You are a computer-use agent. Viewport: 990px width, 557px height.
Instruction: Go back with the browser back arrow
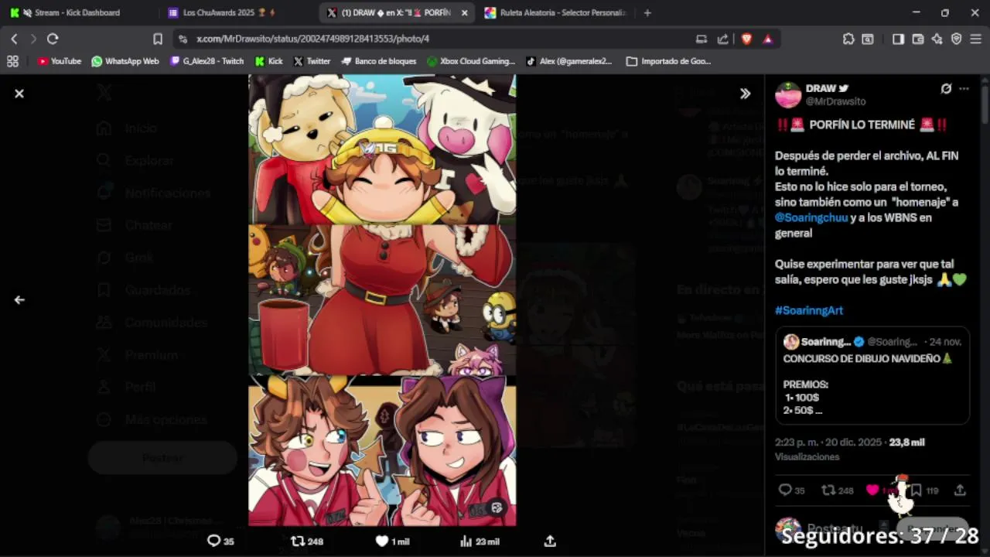tap(14, 39)
